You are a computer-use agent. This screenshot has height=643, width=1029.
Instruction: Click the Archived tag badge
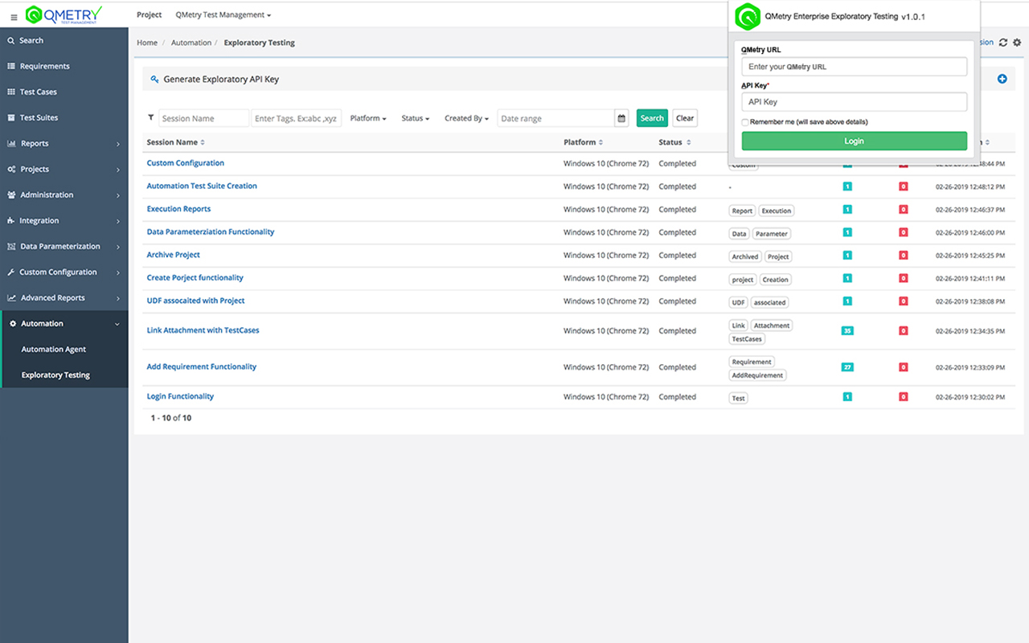[745, 256]
